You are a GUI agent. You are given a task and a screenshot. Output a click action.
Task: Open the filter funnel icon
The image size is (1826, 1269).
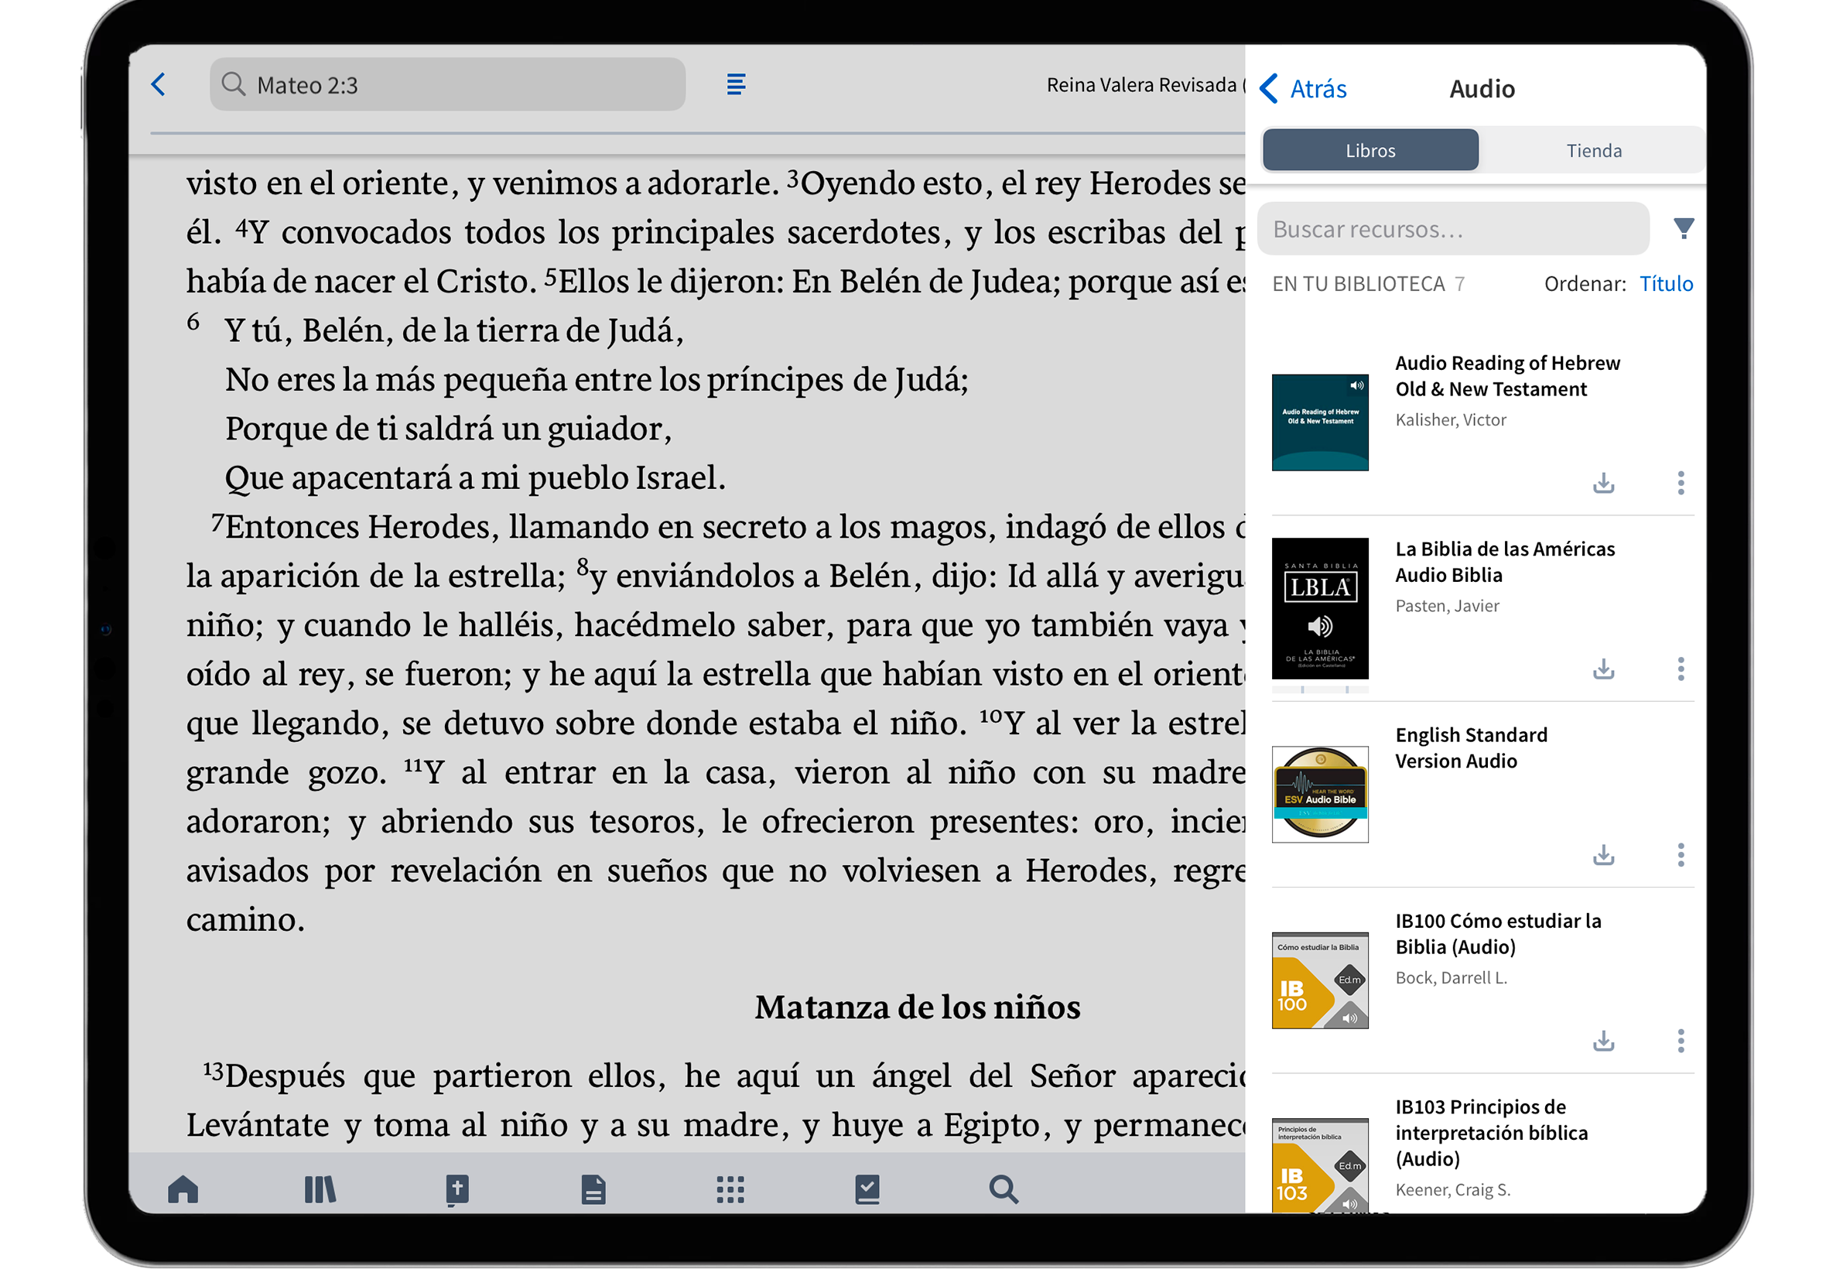click(1682, 228)
